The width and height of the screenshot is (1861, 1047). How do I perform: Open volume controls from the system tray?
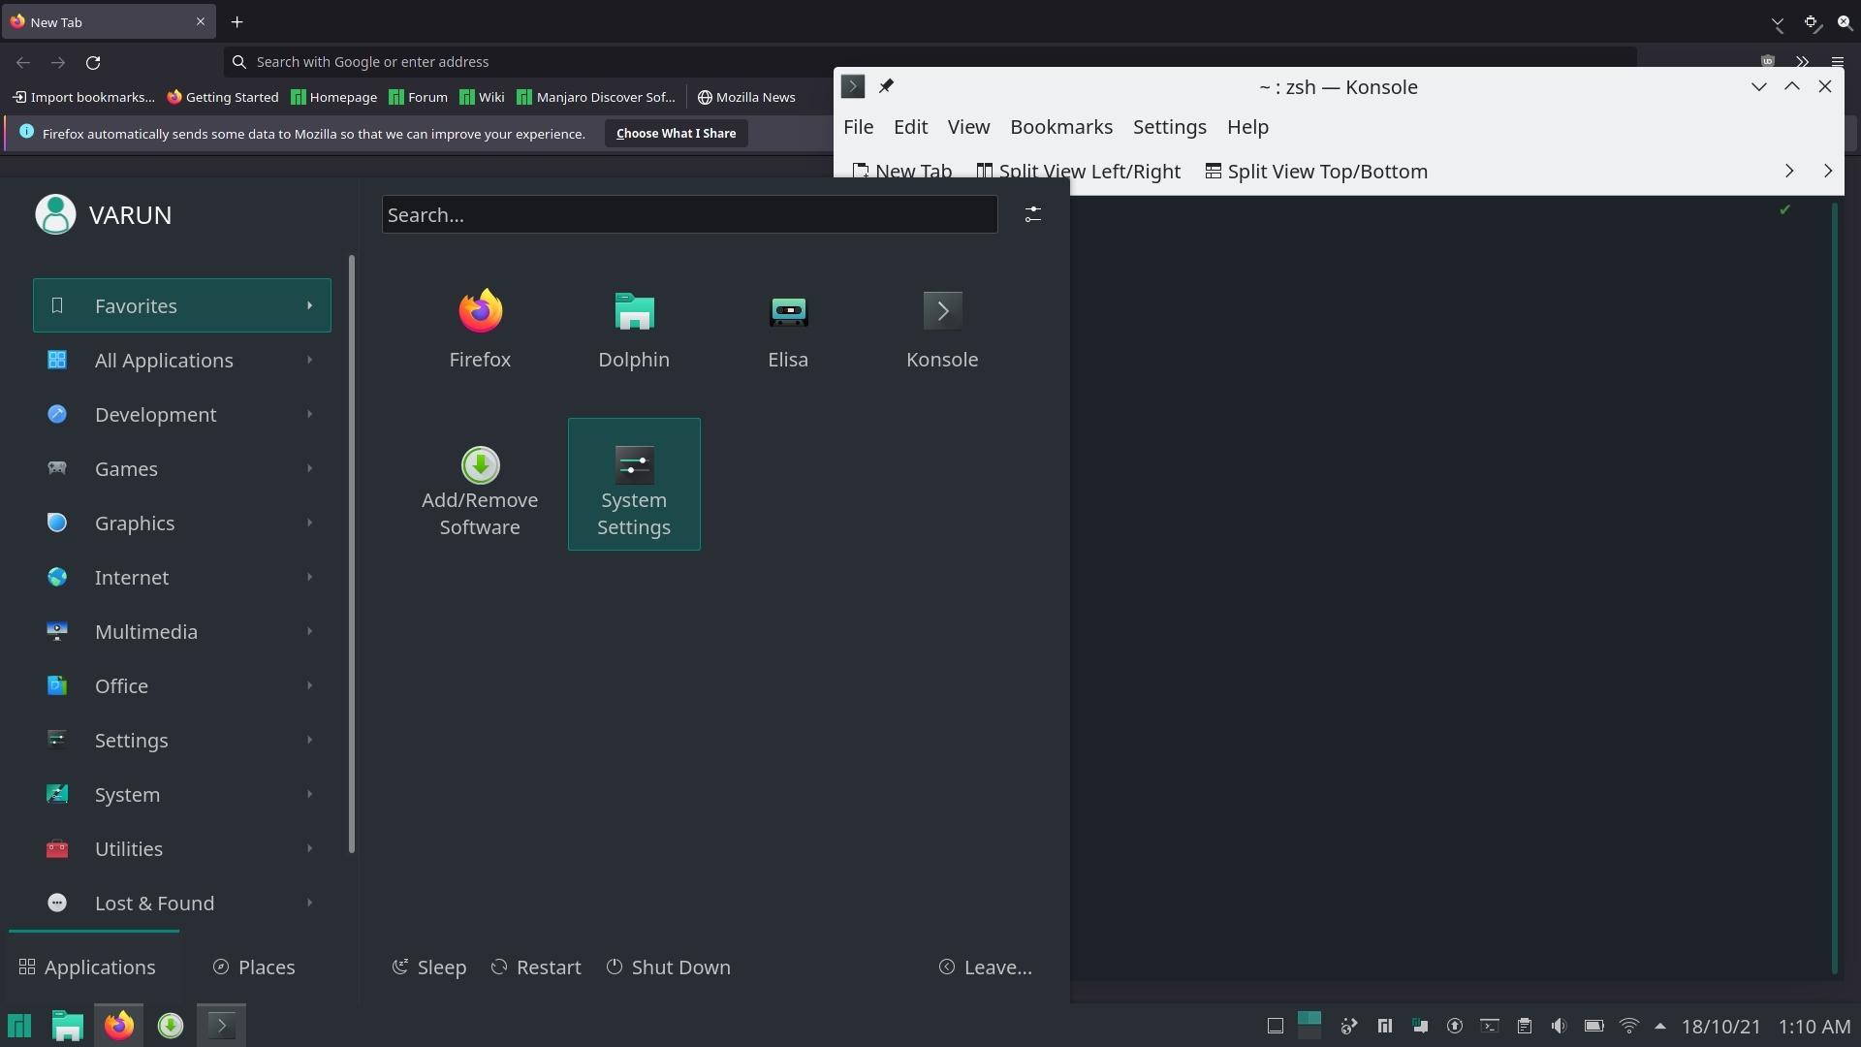click(x=1559, y=1026)
